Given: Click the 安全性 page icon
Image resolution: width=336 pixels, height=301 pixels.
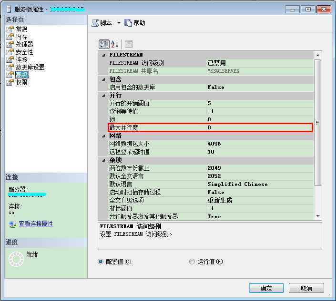Looking at the screenshot, I should (10, 52).
